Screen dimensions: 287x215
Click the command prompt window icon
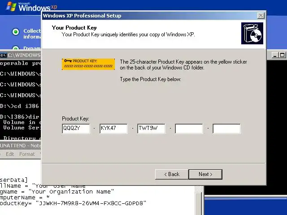3,55
